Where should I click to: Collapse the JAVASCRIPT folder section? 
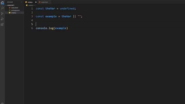(x=11, y=5)
